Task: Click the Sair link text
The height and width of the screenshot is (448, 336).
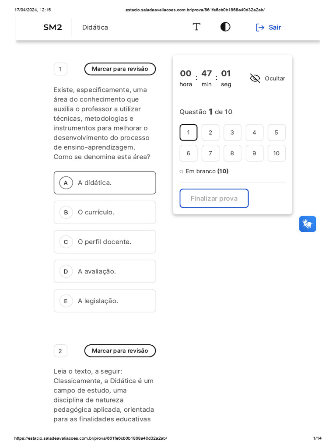Action: (275, 28)
